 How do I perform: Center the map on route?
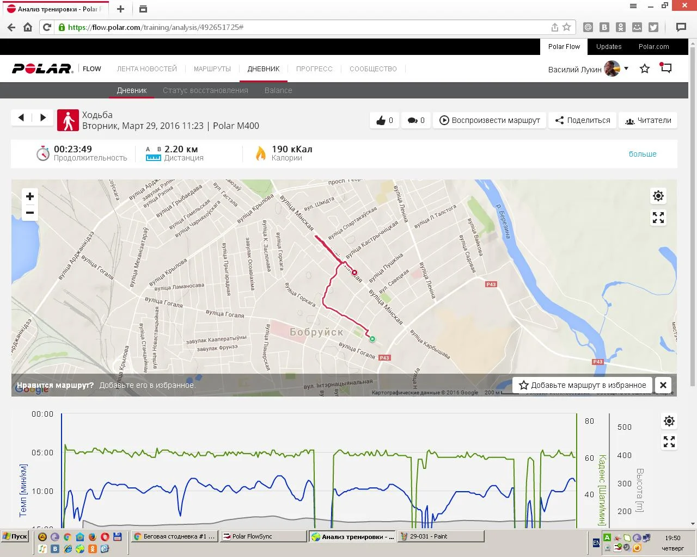[658, 196]
